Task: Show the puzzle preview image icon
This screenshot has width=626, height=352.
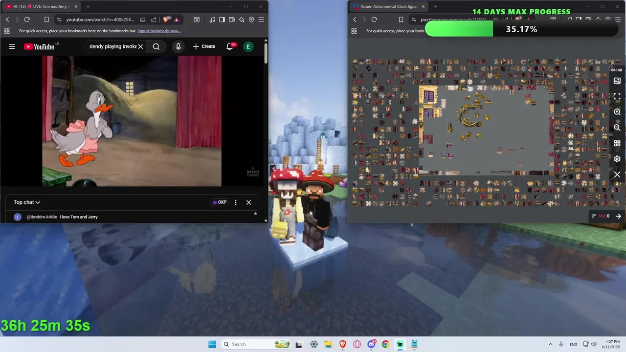Action: click(617, 81)
